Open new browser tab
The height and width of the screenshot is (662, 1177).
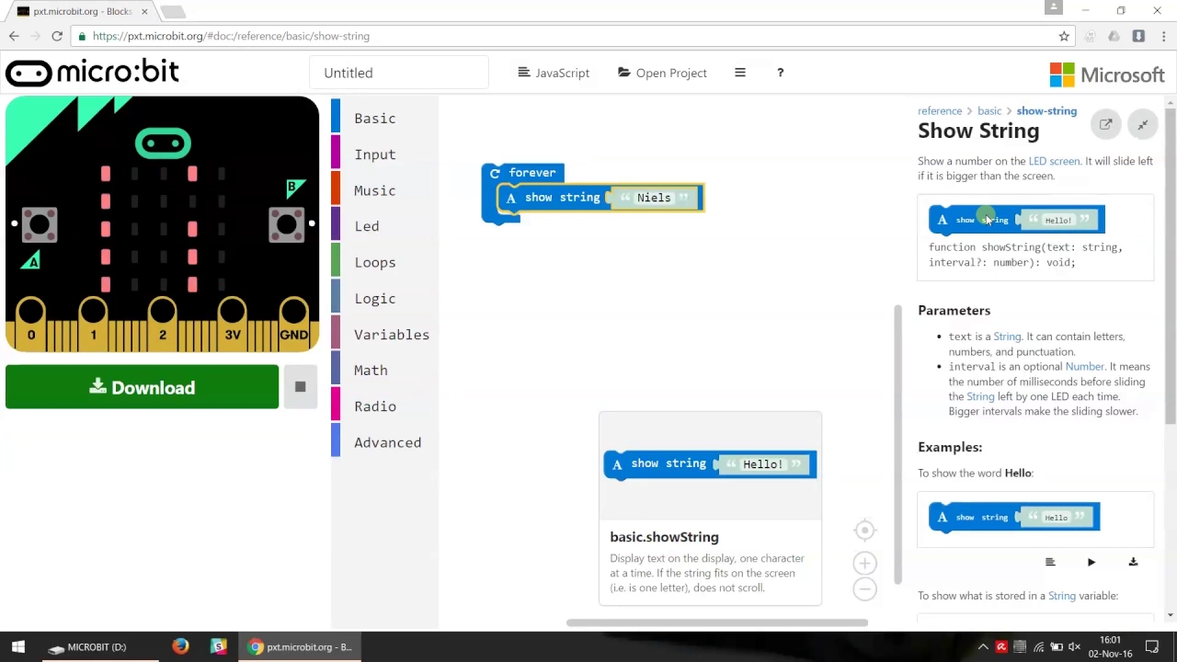(173, 11)
